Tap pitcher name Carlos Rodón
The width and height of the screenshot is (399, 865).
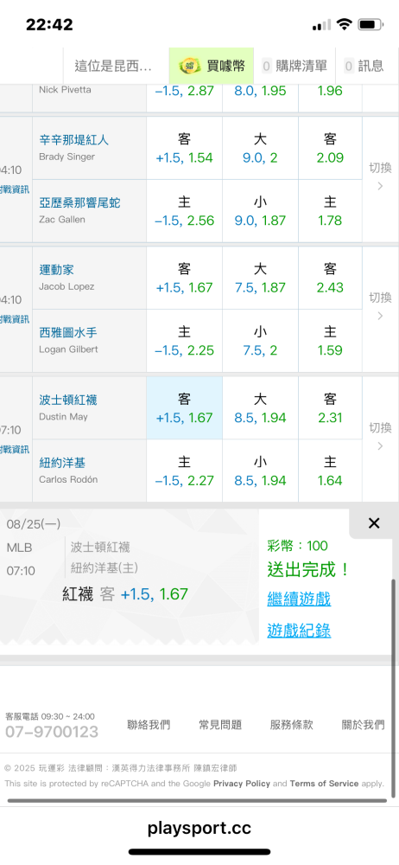68,479
